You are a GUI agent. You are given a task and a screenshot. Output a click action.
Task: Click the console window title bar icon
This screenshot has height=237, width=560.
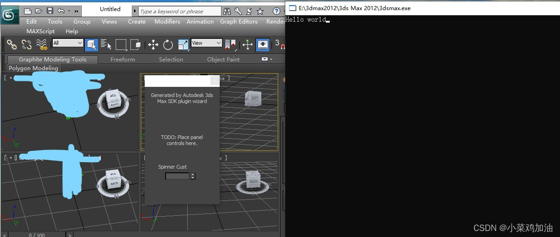[292, 8]
